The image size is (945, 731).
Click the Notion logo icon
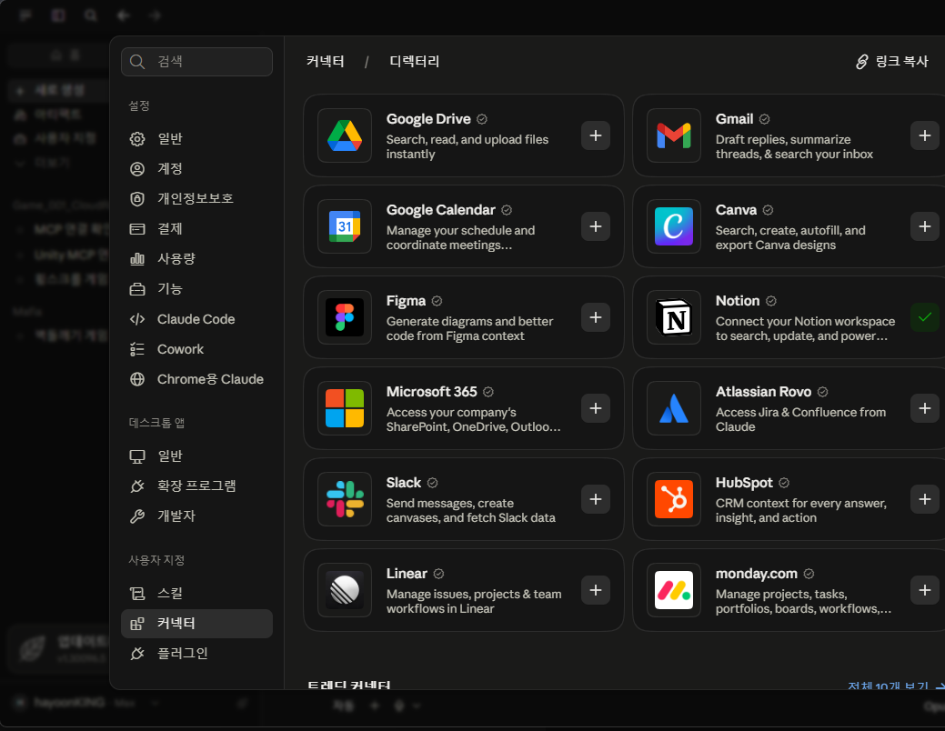(674, 317)
